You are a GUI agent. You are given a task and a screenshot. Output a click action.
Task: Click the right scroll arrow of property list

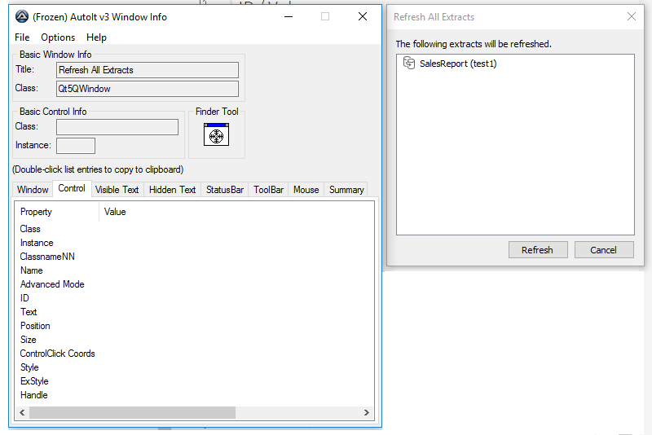366,412
